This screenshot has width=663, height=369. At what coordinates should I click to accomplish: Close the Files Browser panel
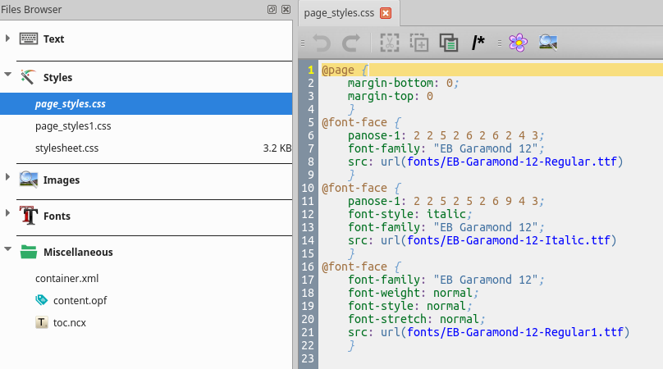(x=285, y=10)
